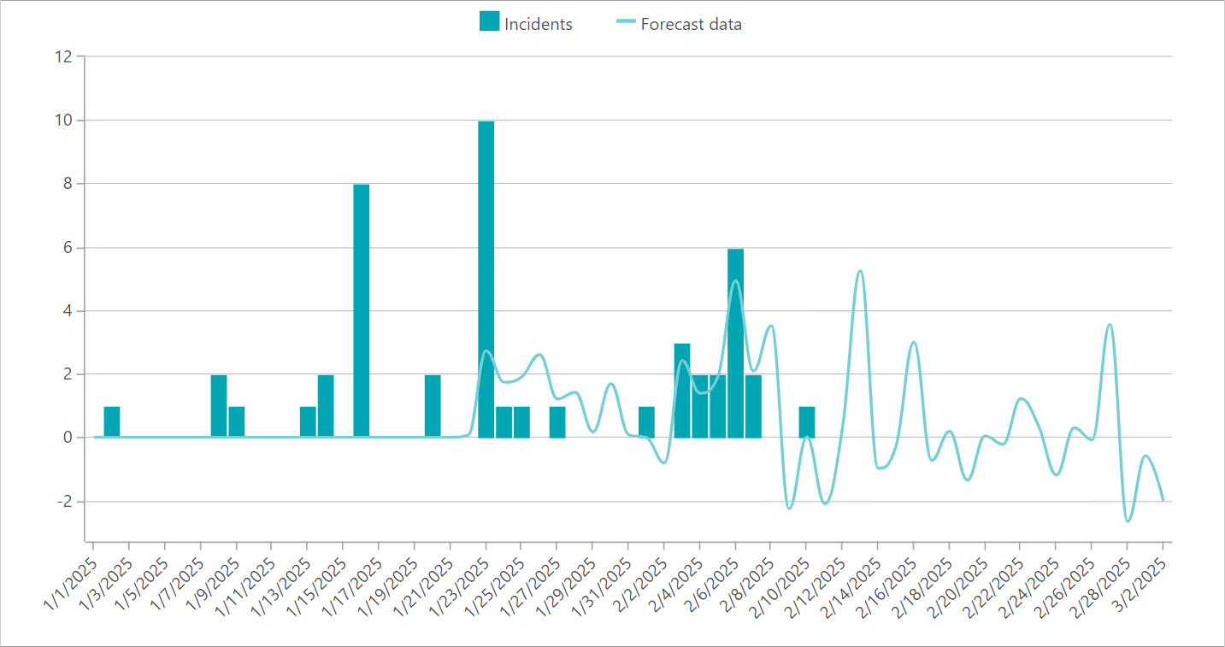1225x647 pixels.
Task: Click the lone incident bar on 2/10/2025
Action: tap(807, 422)
